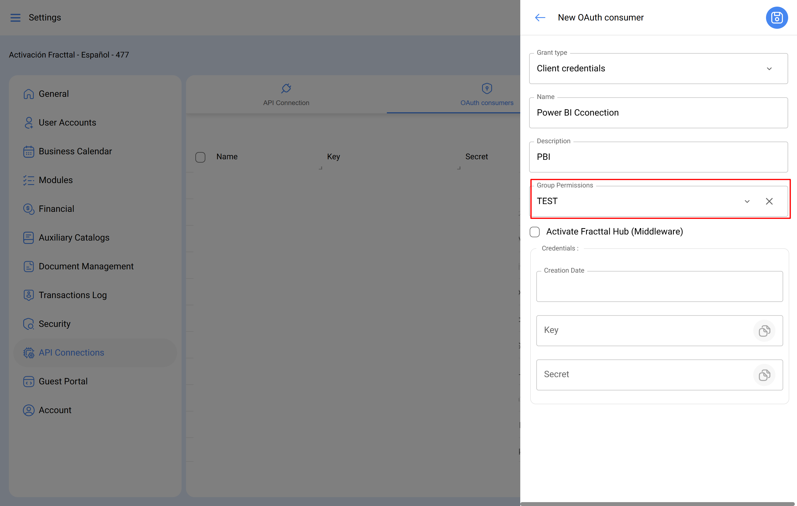Click the Description input field
Viewport: 797px width, 506px height.
(658, 157)
